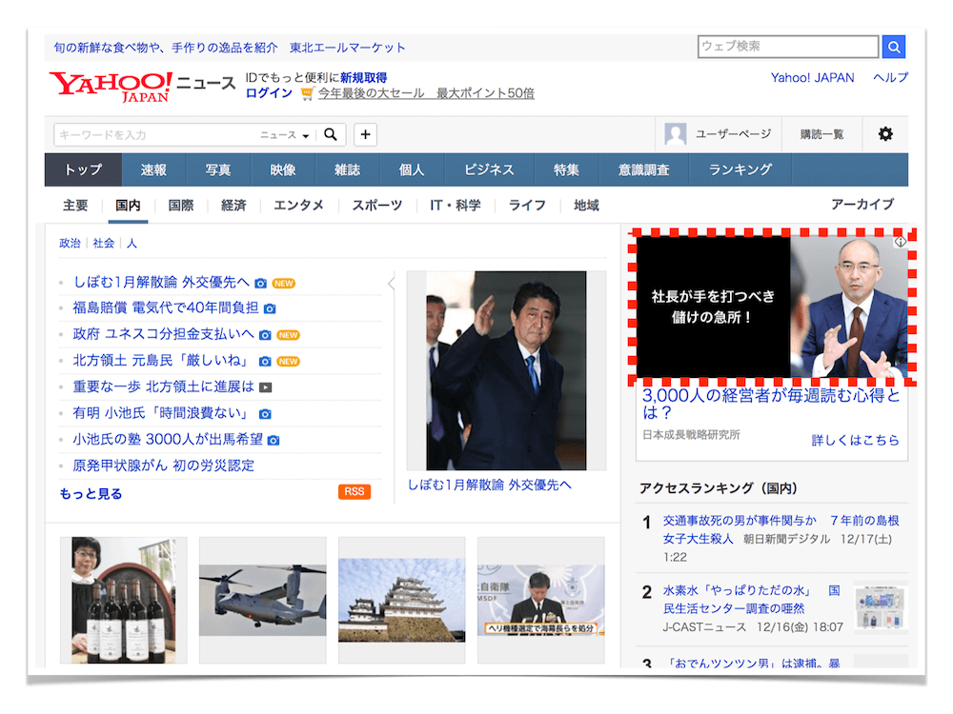The image size is (953, 714).
Task: Switch to the エンタメ tab
Action: click(298, 204)
